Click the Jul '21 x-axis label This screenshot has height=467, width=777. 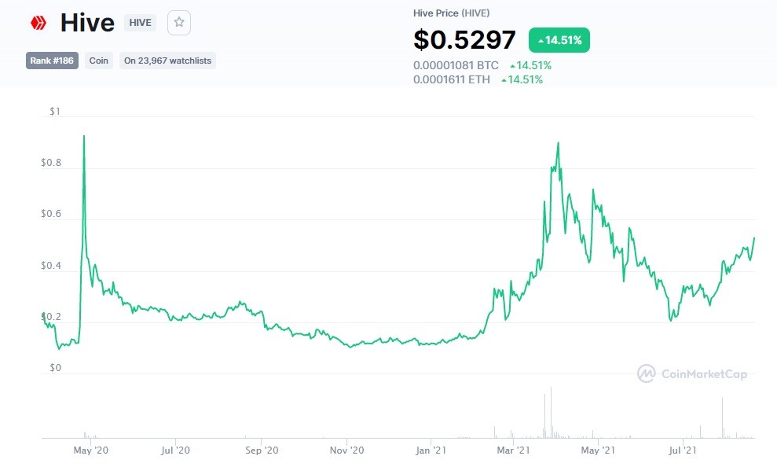[x=683, y=450]
